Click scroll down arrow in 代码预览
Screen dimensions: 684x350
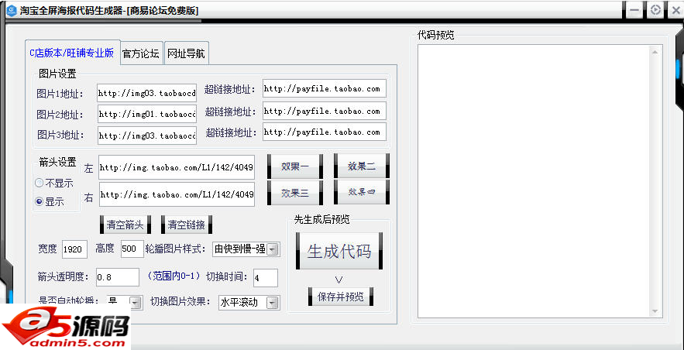pos(655,311)
